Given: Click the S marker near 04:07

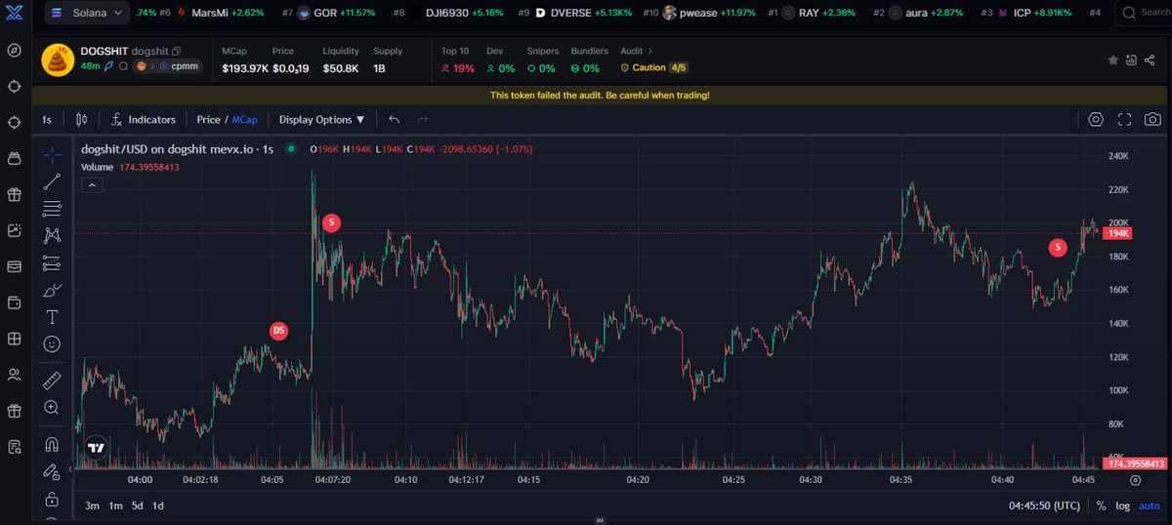Looking at the screenshot, I should 331,222.
